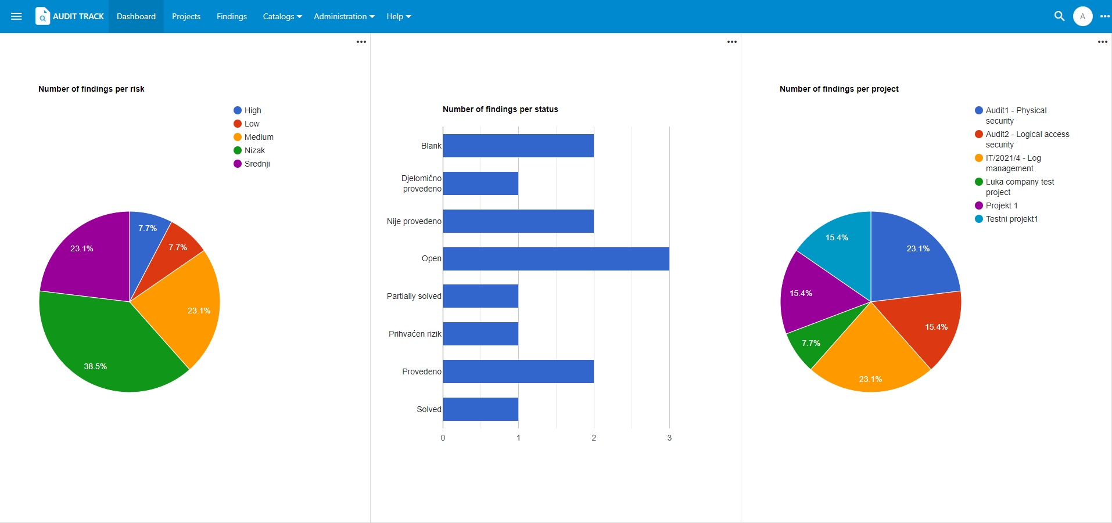Go to the Findings tab
The image size is (1112, 523).
point(232,16)
